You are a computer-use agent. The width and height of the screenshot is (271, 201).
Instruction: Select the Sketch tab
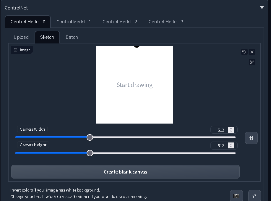point(47,37)
